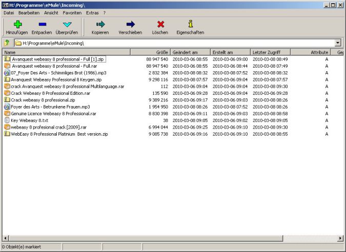Click the Löschen red X icon
Viewport: 346px width, 252px height.
coord(160,24)
